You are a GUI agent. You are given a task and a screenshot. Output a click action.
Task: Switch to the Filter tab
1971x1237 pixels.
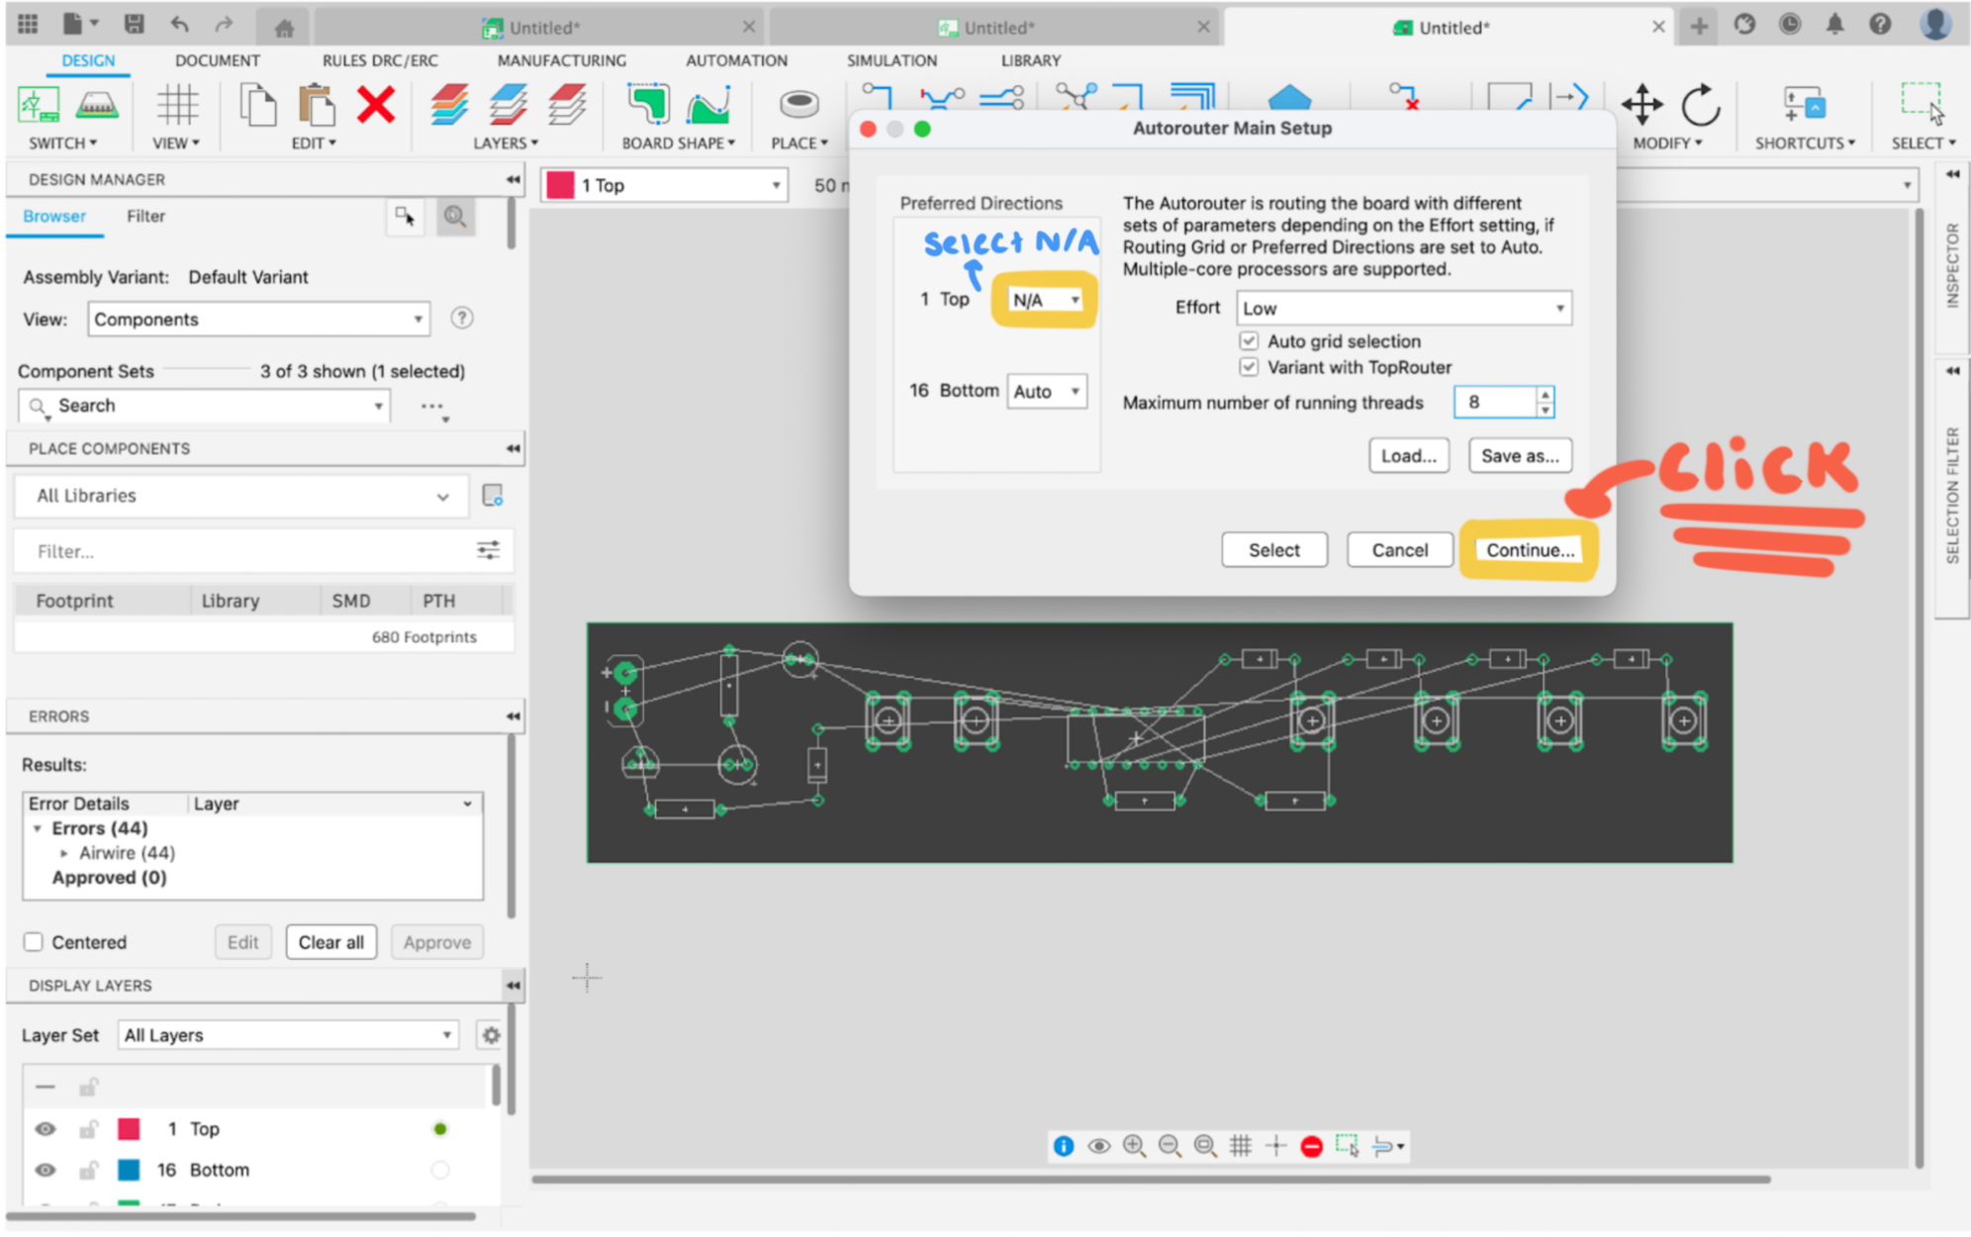click(145, 216)
